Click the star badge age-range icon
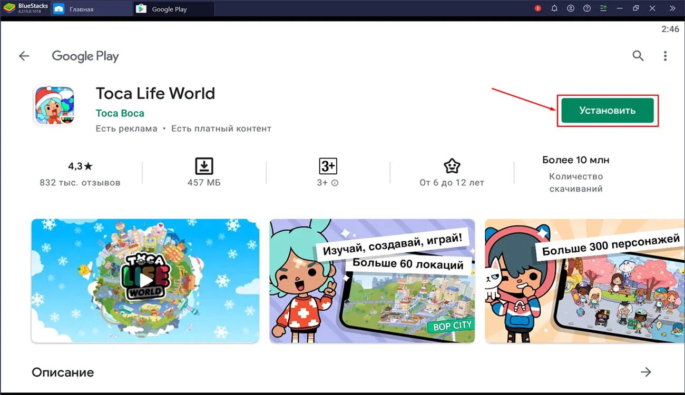The image size is (685, 395). point(452,166)
